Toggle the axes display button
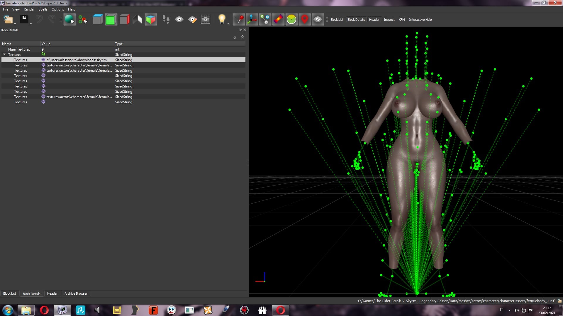The width and height of the screenshot is (563, 316). pyautogui.click(x=252, y=20)
